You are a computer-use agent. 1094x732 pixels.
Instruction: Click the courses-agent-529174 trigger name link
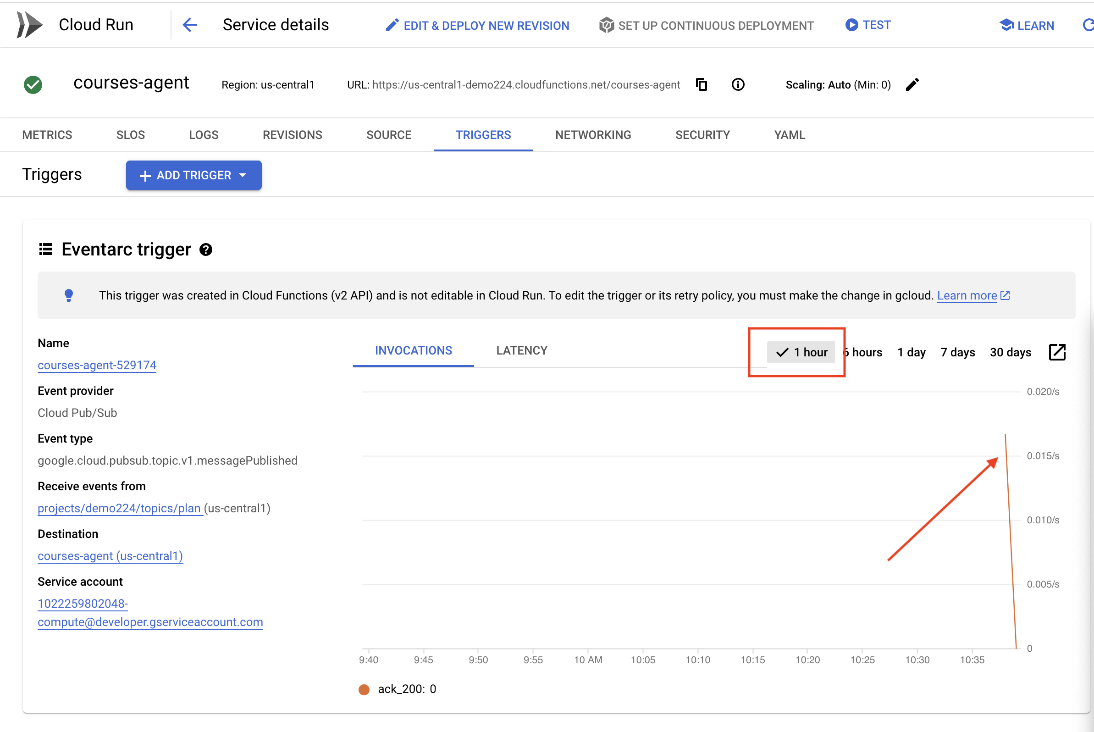[x=98, y=365]
